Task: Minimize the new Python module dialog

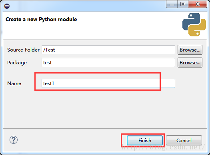Action: (x=172, y=4)
